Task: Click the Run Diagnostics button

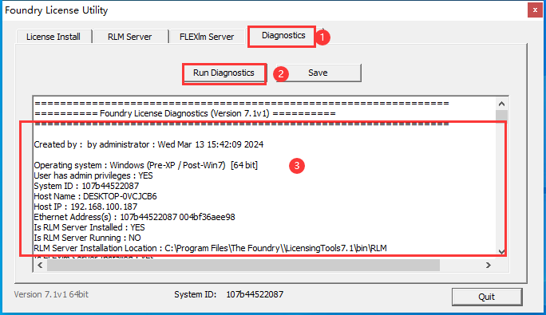Action: pos(224,73)
